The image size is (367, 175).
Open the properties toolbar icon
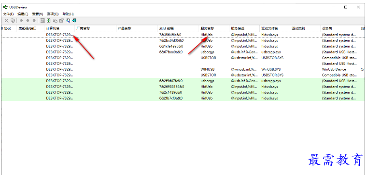pyautogui.click(x=61, y=21)
